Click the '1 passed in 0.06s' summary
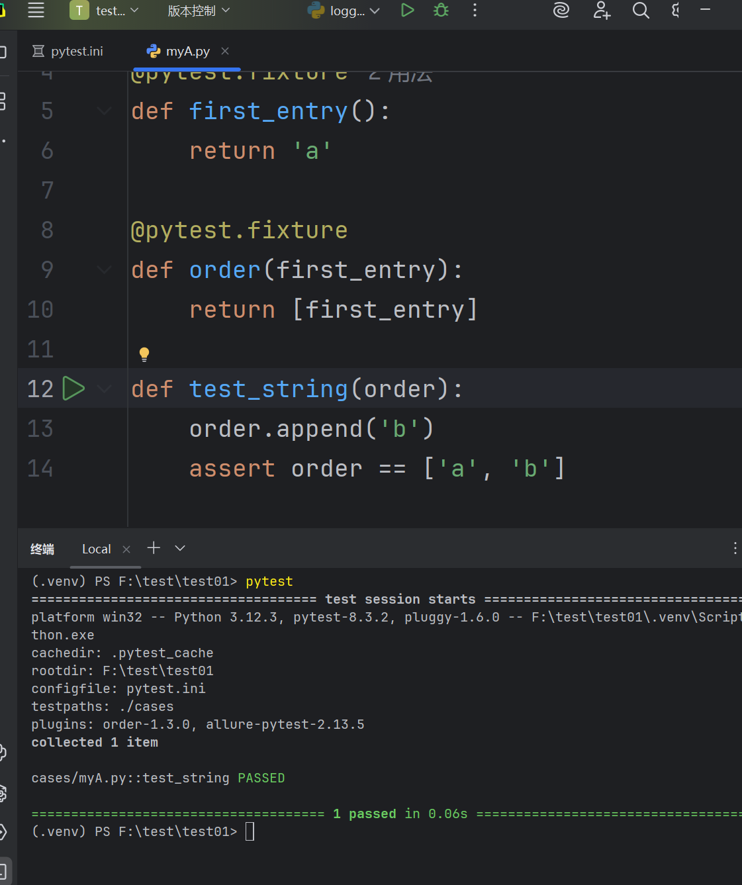742x885 pixels. pyautogui.click(x=400, y=814)
